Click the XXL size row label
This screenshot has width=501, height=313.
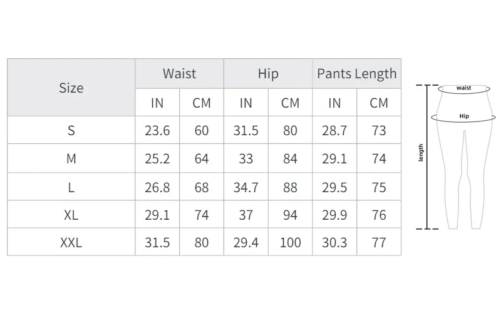(71, 242)
